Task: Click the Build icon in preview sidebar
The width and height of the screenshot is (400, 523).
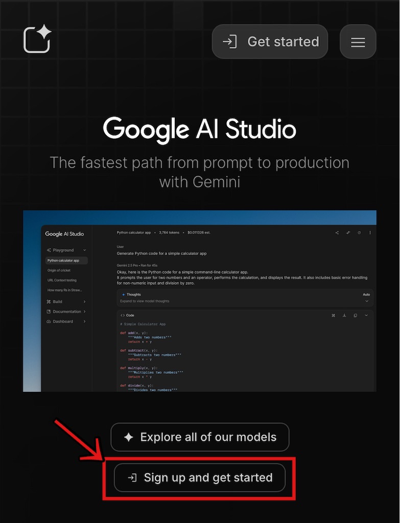Action: tap(49, 301)
